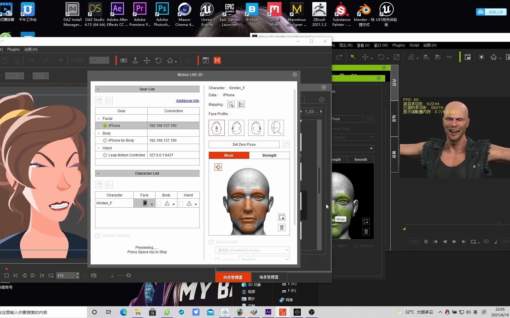Delete mask selection with trash icon
Screen dimensions: 510x318
click(282, 228)
